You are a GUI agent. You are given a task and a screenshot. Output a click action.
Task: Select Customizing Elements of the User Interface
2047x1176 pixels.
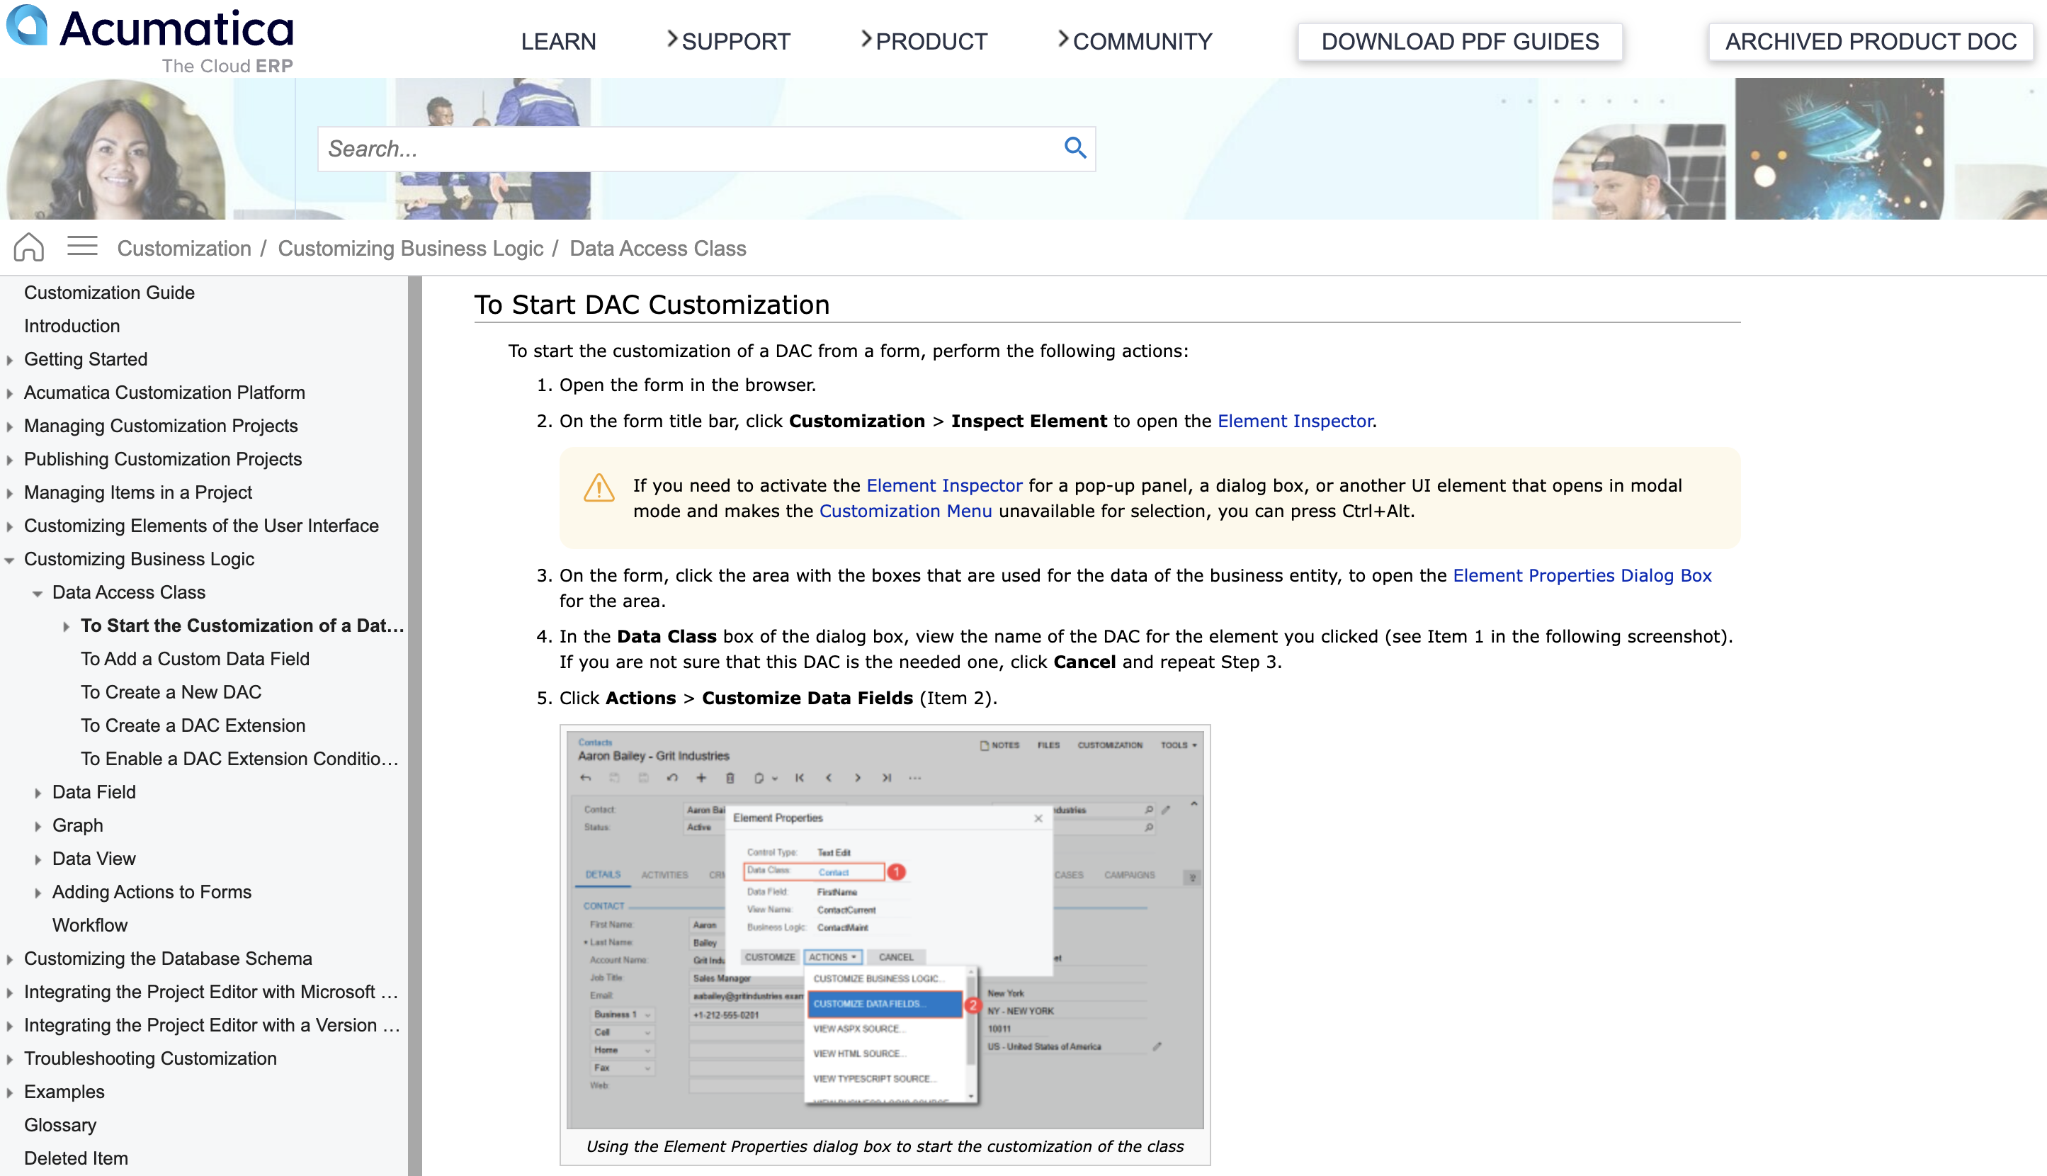(201, 526)
